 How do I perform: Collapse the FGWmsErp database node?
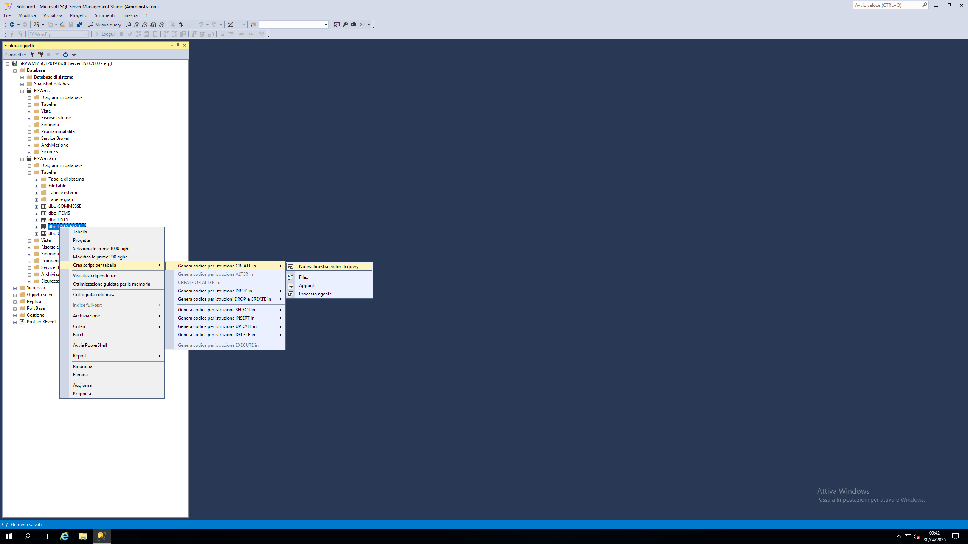click(22, 159)
